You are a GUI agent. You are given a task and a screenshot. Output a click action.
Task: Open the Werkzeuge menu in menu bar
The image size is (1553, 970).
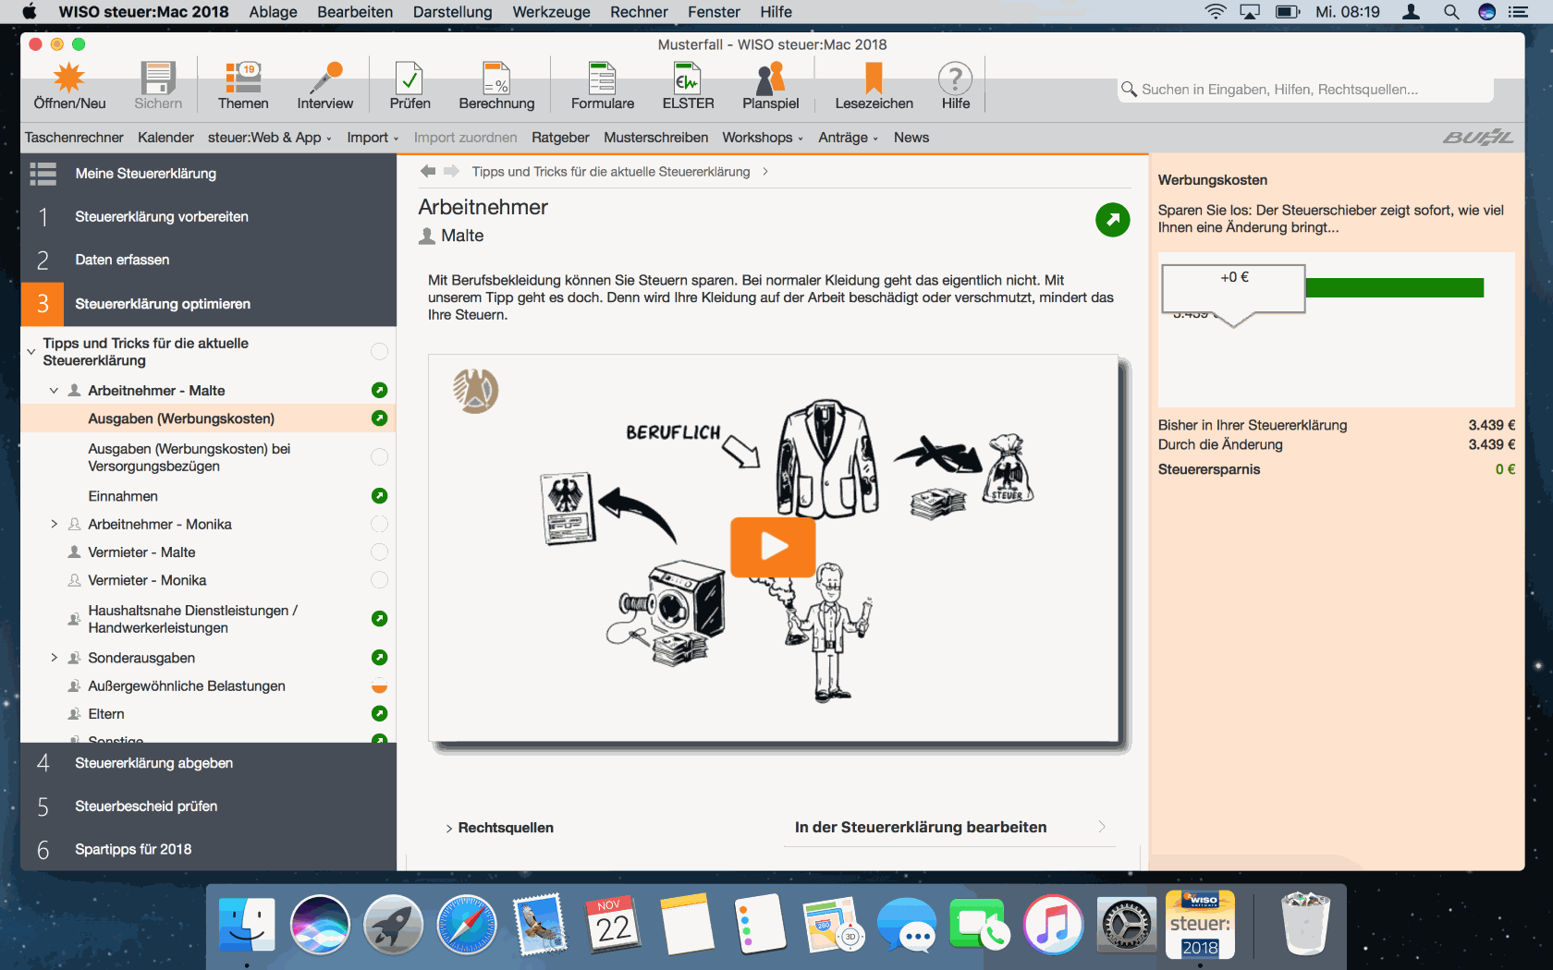click(x=551, y=12)
